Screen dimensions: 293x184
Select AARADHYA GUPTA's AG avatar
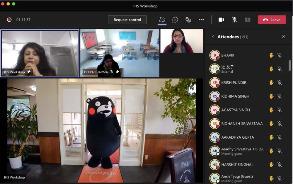click(215, 137)
